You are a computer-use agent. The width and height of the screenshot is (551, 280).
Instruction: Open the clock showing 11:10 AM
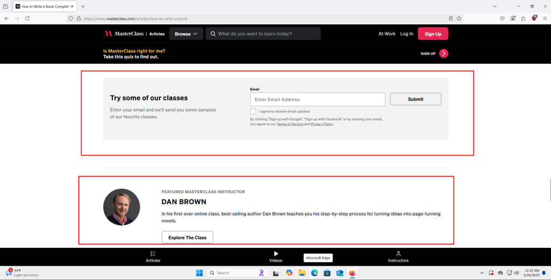tap(531, 272)
